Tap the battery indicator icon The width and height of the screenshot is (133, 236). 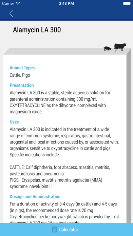tap(127, 3)
